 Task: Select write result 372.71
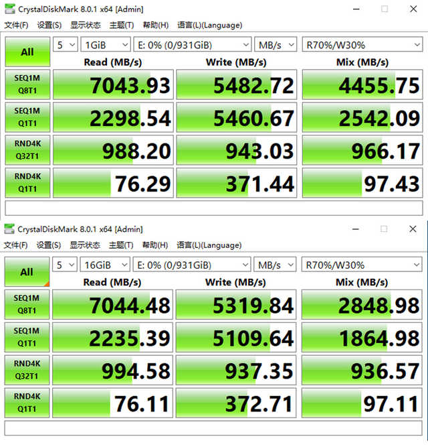(236, 403)
